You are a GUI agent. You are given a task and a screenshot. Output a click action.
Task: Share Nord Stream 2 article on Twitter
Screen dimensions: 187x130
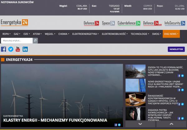click(183, 75)
